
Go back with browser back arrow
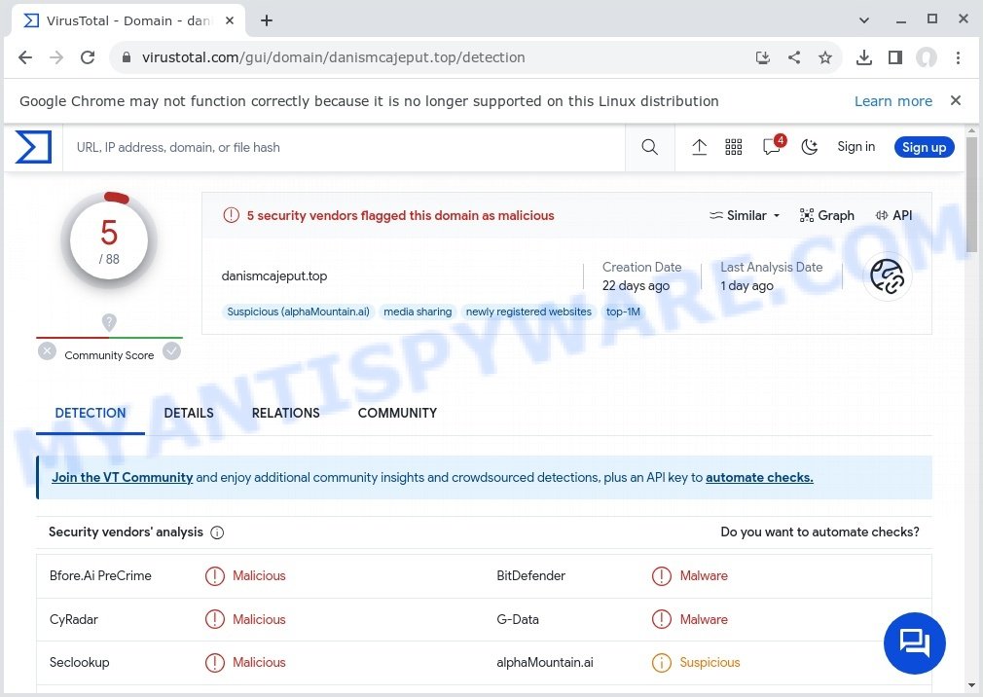25,57
